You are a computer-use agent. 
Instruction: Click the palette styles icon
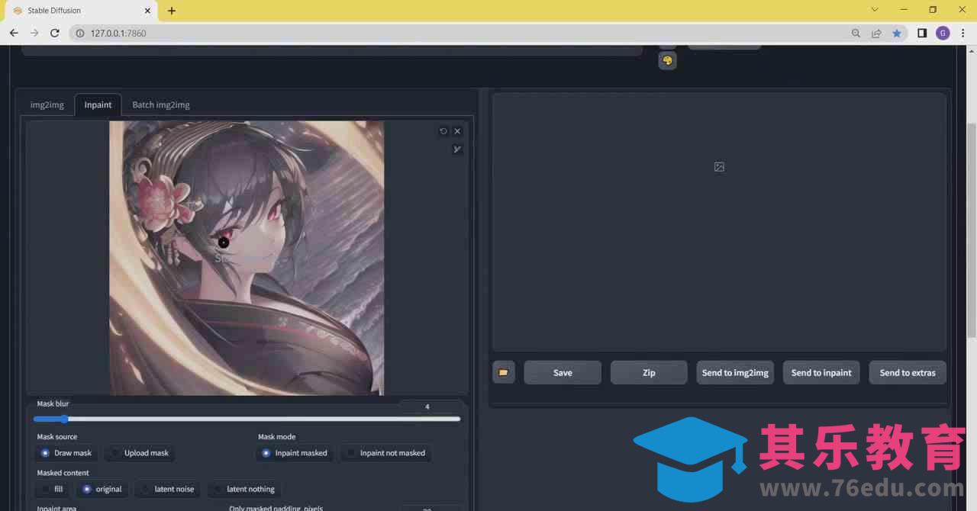[x=668, y=61]
